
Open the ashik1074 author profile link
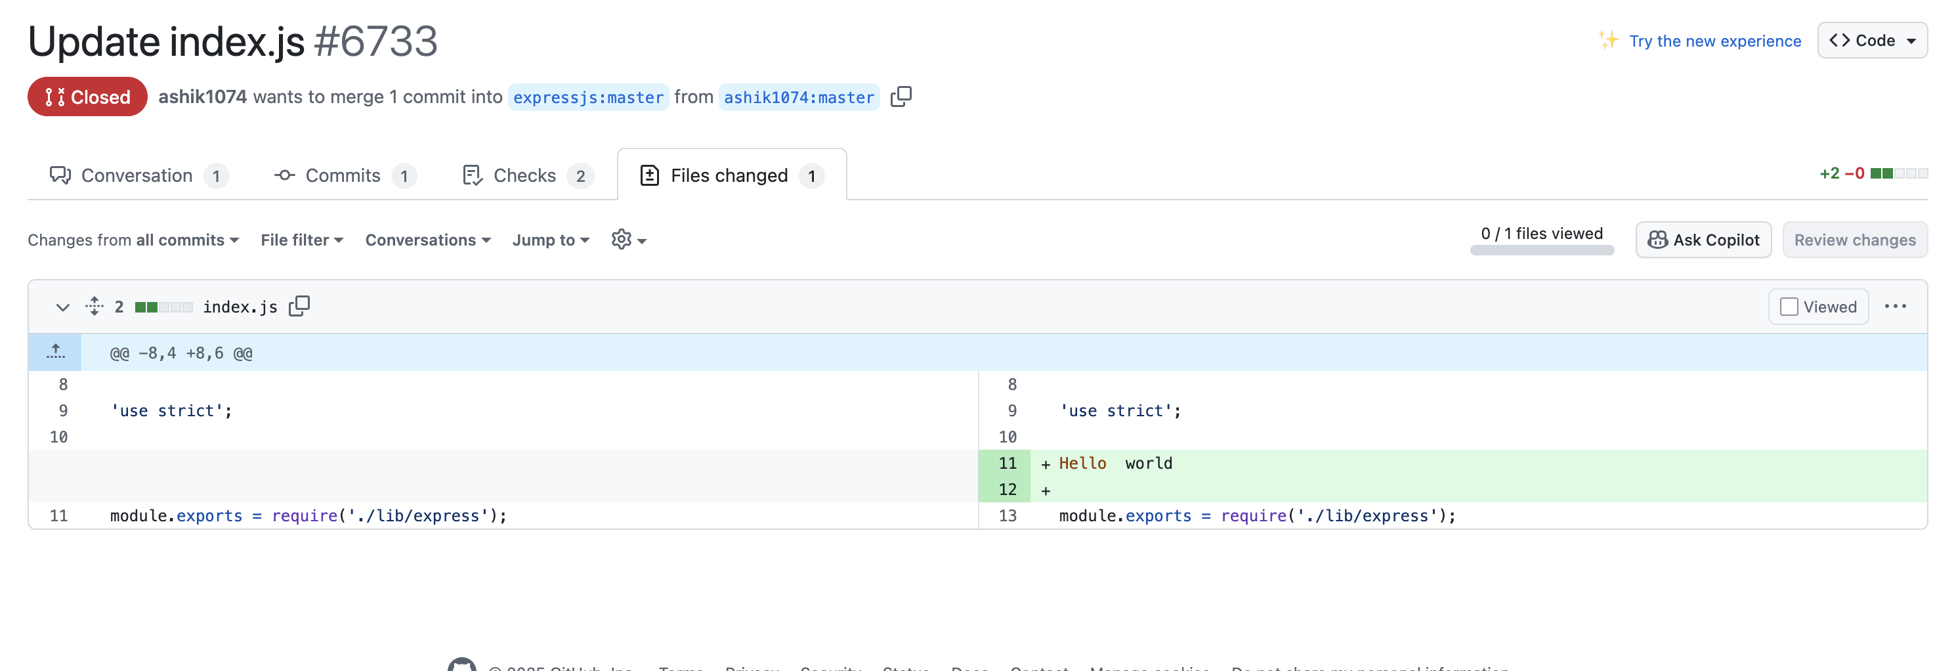[x=202, y=97]
